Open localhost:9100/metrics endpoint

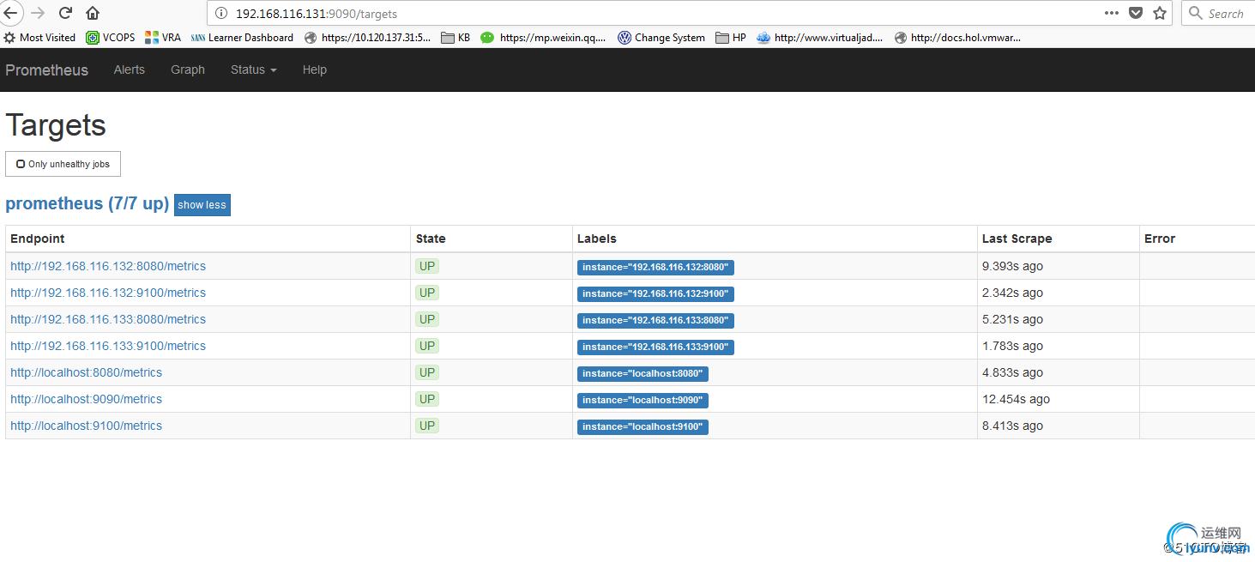(86, 426)
